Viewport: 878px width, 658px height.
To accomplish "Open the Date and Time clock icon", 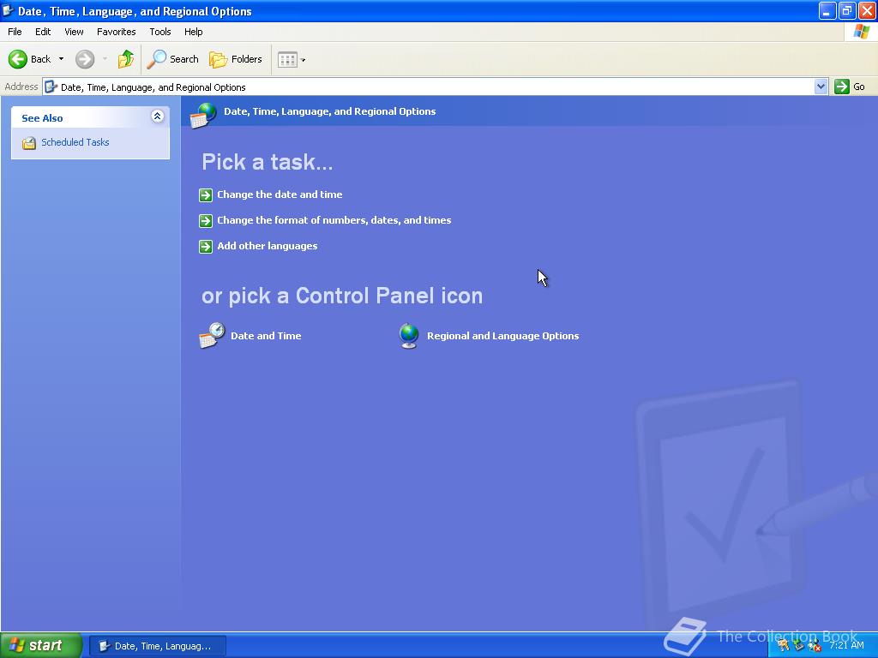I will pyautogui.click(x=213, y=335).
